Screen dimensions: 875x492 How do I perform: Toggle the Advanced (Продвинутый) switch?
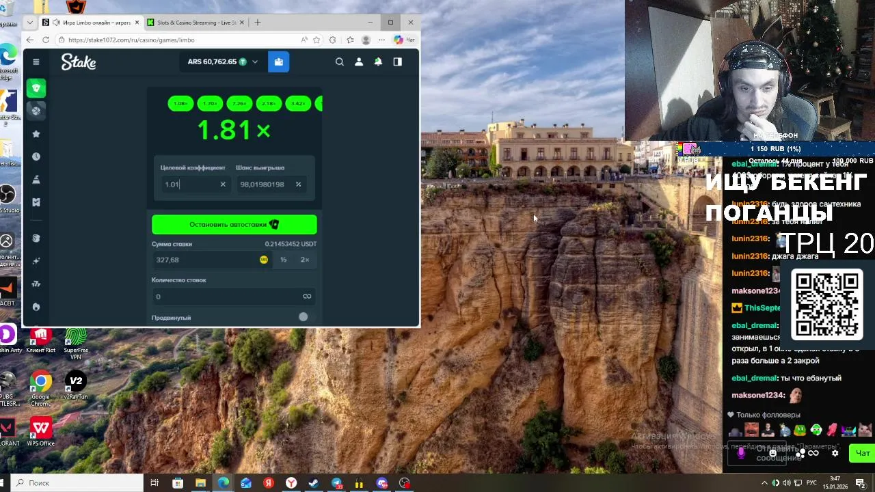(x=303, y=316)
